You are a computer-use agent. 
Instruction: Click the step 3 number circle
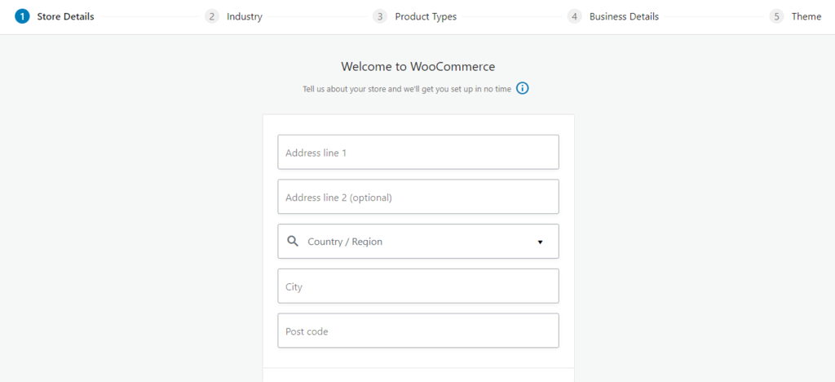pos(380,16)
